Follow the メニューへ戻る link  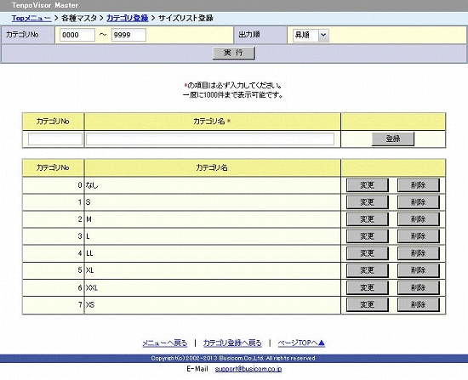point(165,343)
